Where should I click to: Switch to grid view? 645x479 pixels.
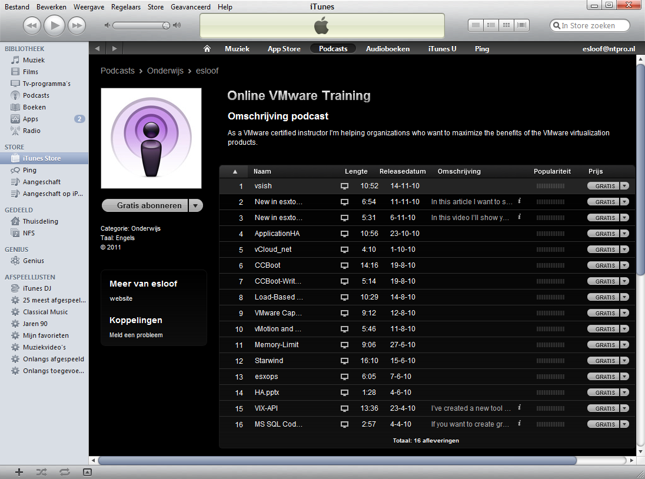click(x=506, y=25)
